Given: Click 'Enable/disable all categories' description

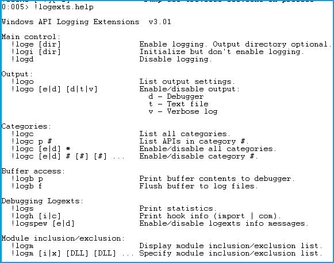Looking at the screenshot, I should (208, 149).
